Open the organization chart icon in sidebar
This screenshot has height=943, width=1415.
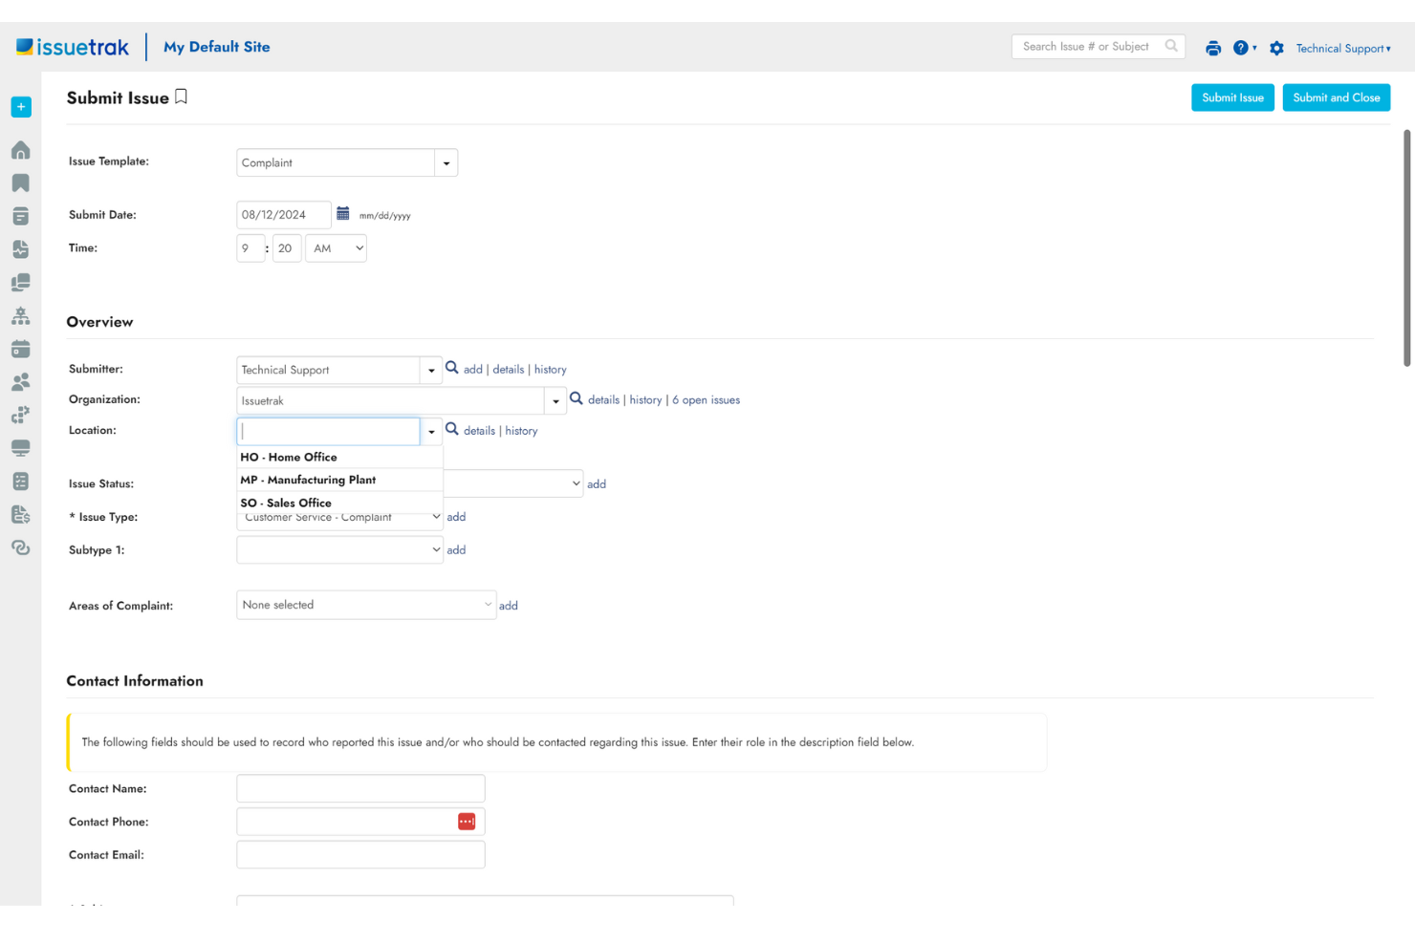[x=20, y=315]
